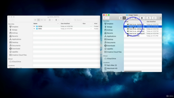Switch EOS_DIGITAL window to icon view
The width and height of the screenshot is (174, 98).
tap(35, 20)
